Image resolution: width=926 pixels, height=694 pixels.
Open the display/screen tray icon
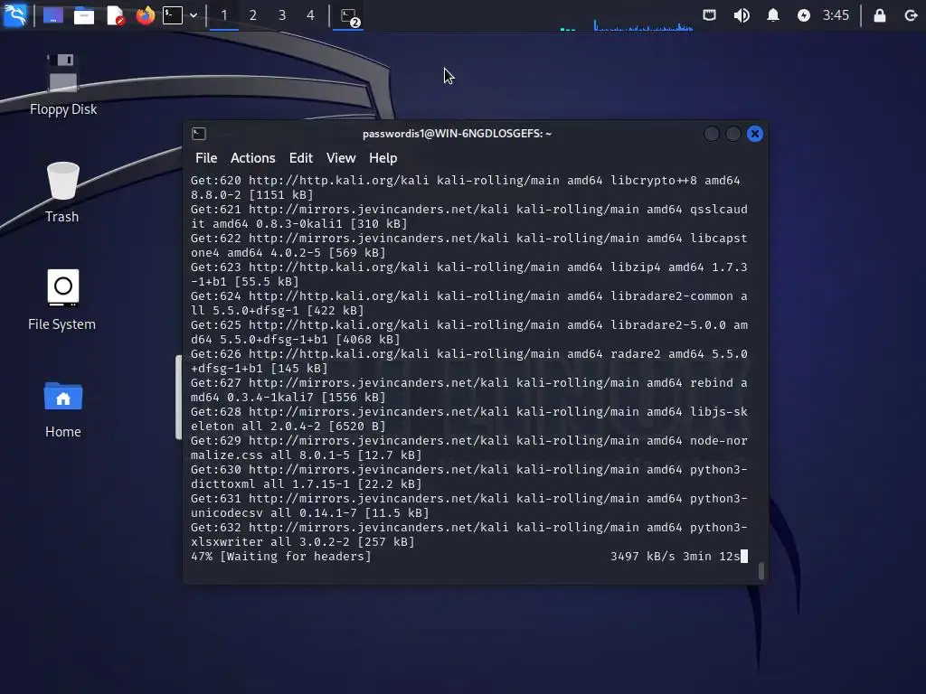pos(710,15)
